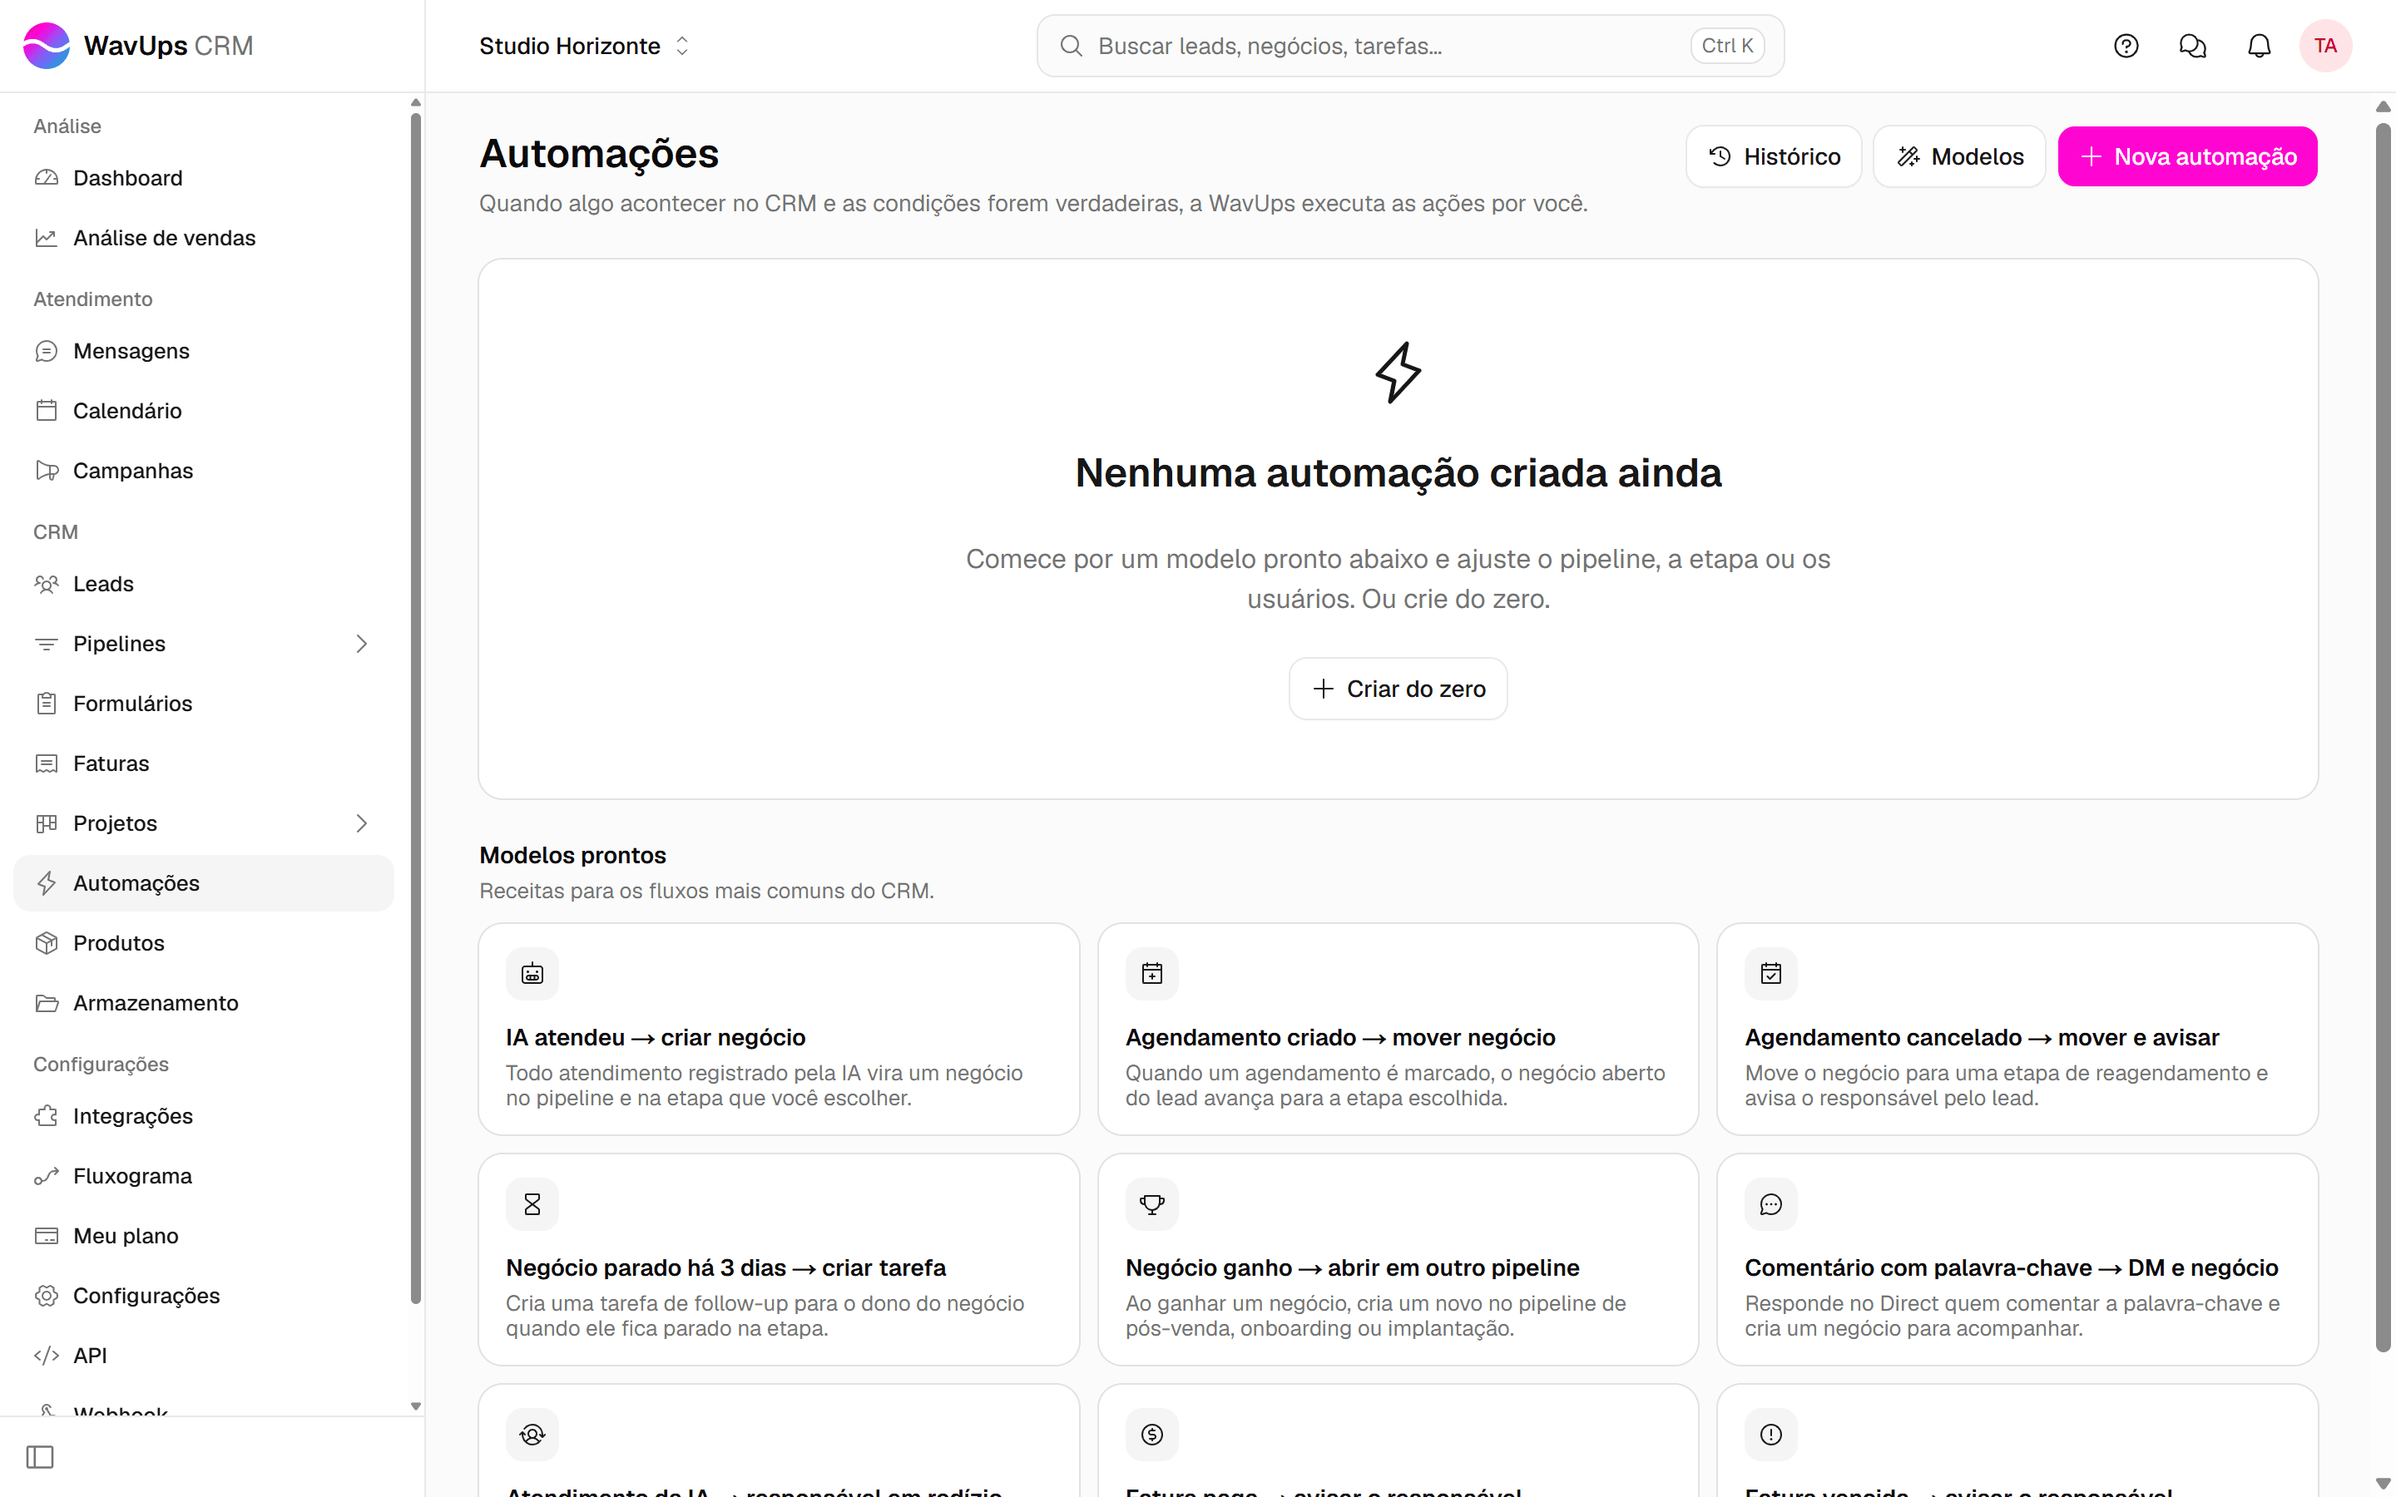Open the Histórico button
Viewport: 2396px width, 1497px height.
1773,156
